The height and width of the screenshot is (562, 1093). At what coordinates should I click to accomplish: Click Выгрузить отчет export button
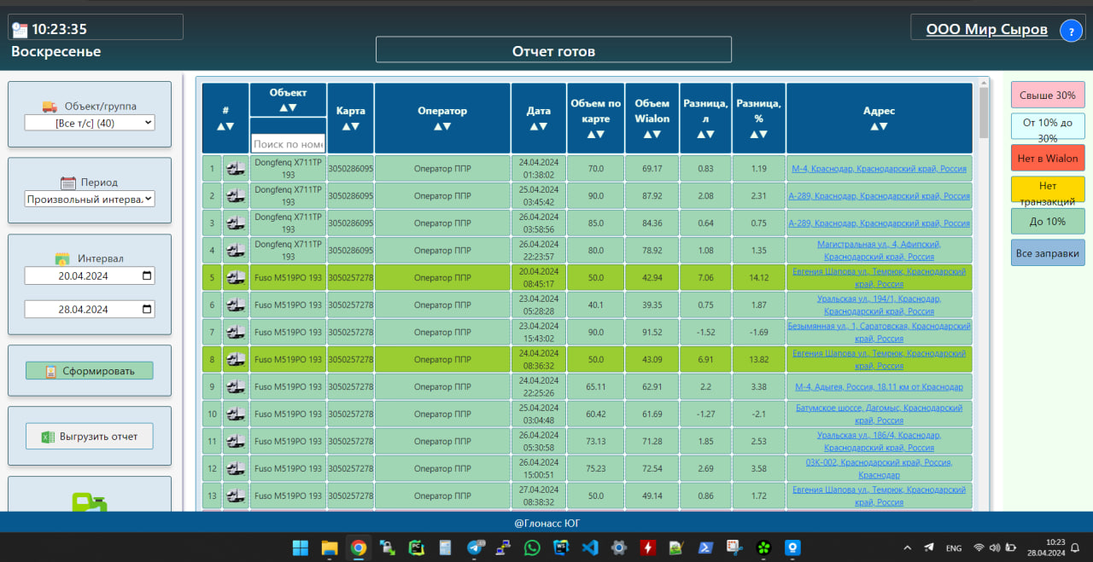tap(90, 437)
